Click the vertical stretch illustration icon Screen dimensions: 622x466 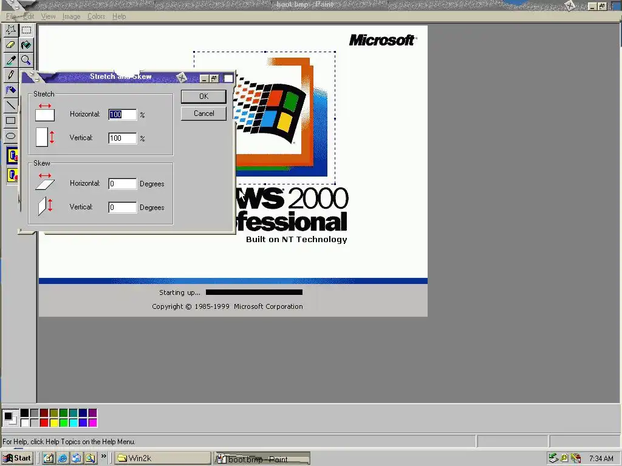(45, 137)
